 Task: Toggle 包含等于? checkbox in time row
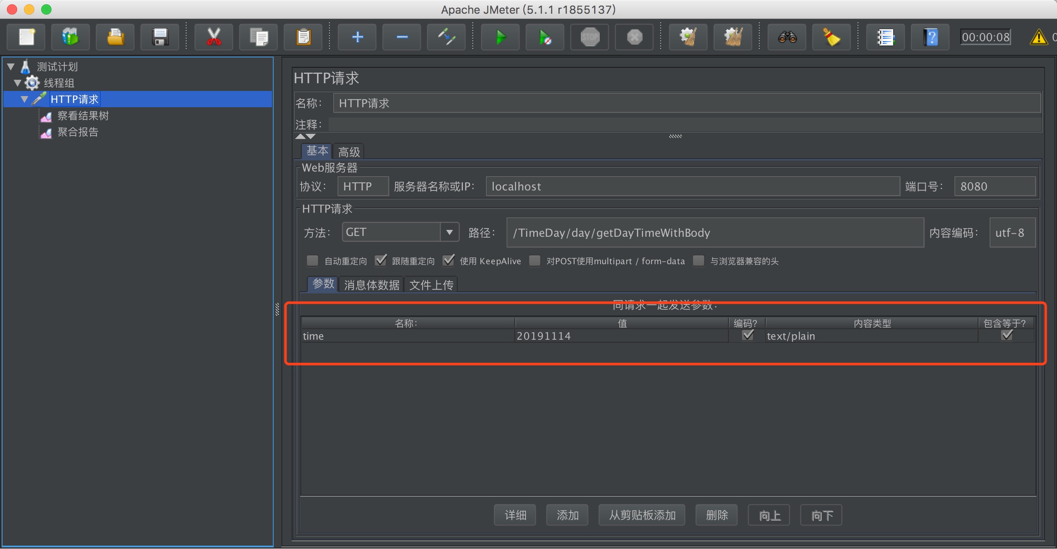coord(1007,335)
